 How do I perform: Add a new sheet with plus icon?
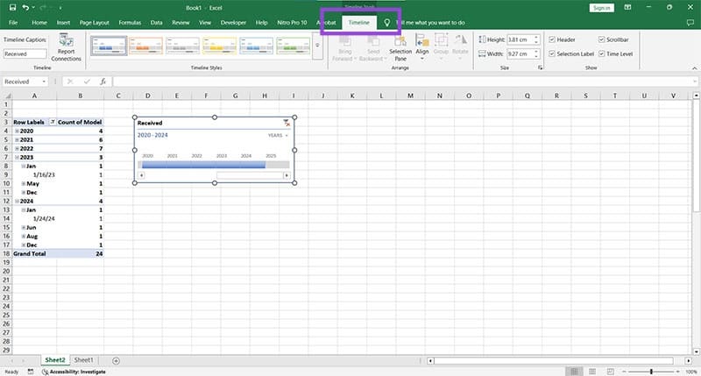(x=116, y=360)
